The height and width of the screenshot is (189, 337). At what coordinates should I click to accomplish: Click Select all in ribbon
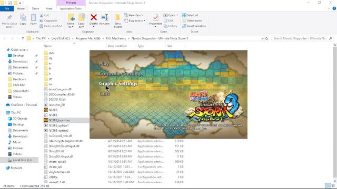[190, 15]
